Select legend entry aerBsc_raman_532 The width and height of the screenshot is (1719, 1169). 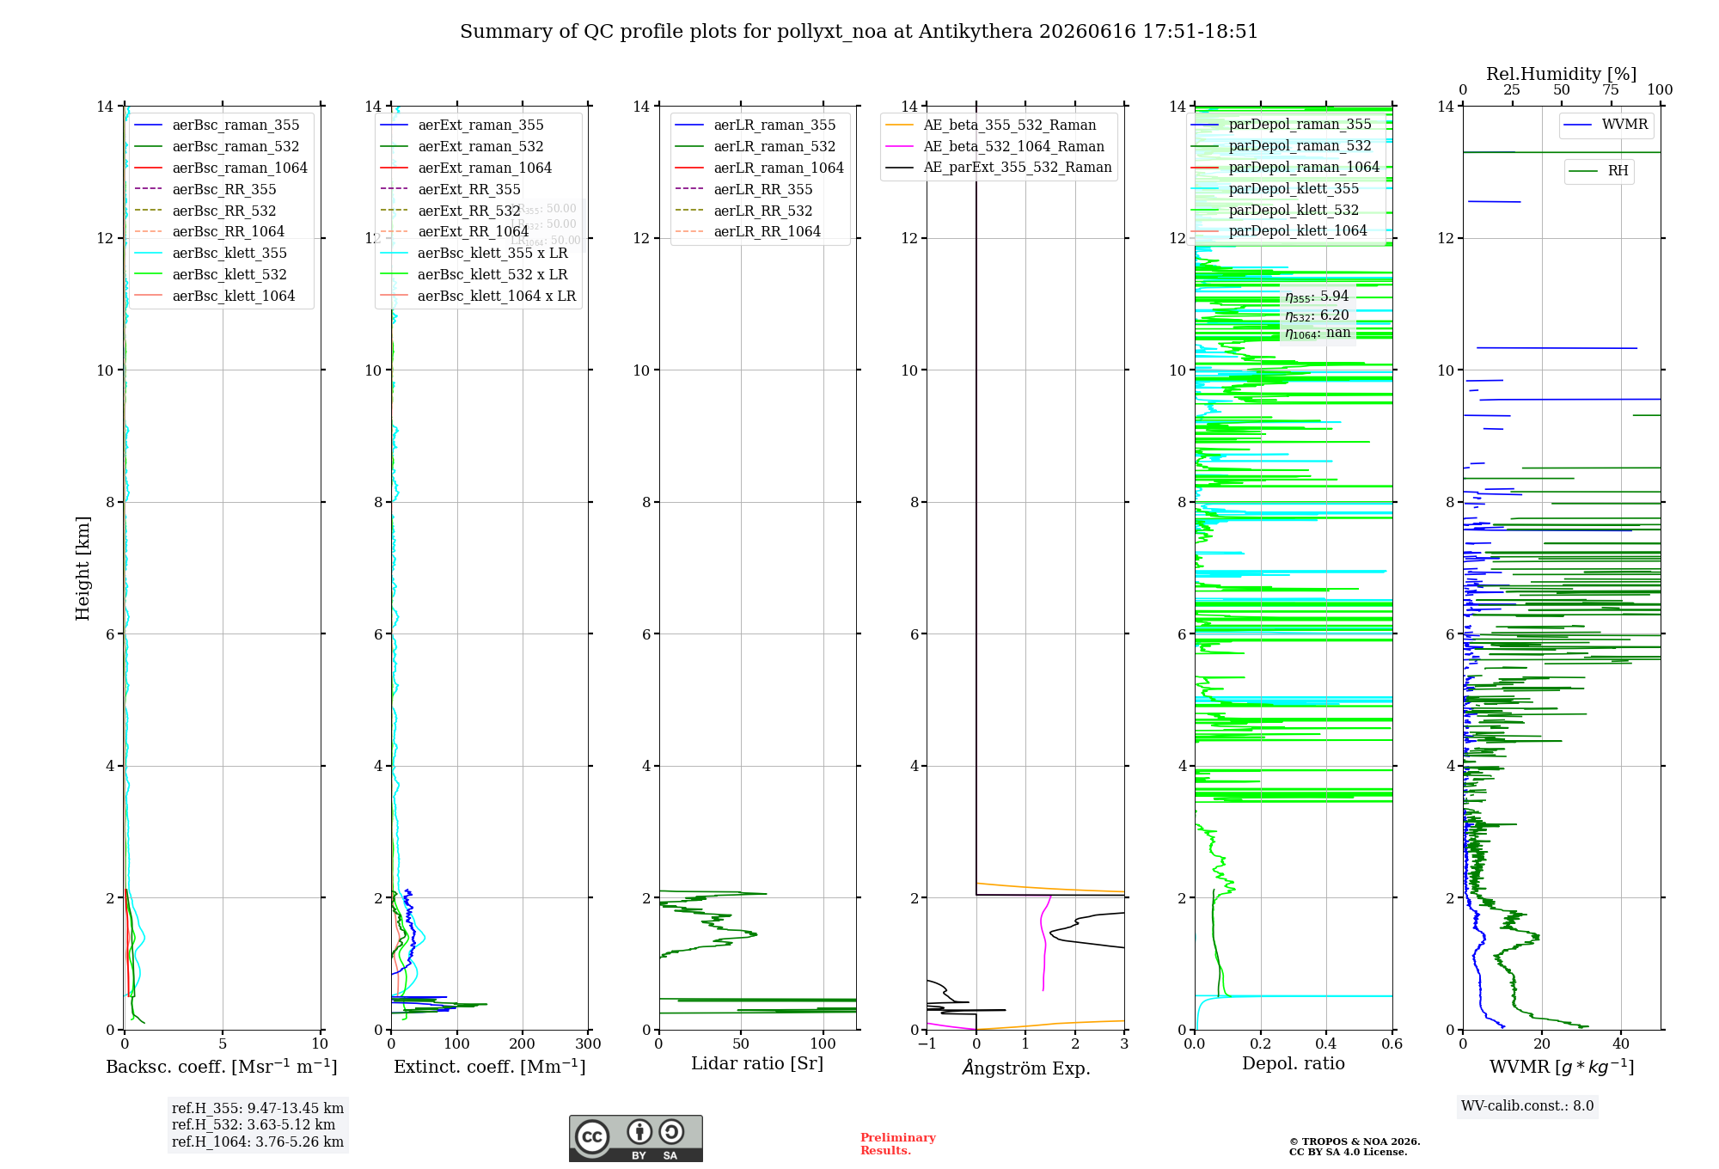[217, 147]
